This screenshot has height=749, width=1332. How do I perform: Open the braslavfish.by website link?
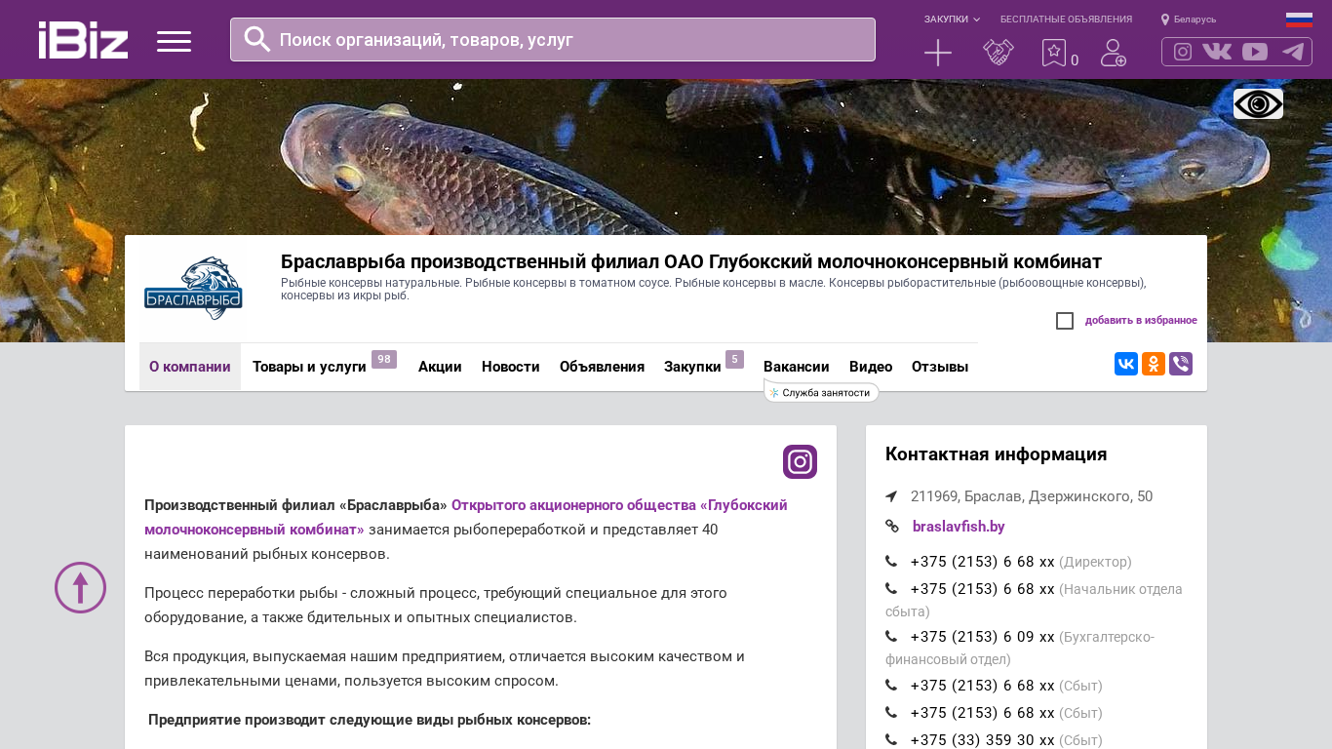click(958, 527)
